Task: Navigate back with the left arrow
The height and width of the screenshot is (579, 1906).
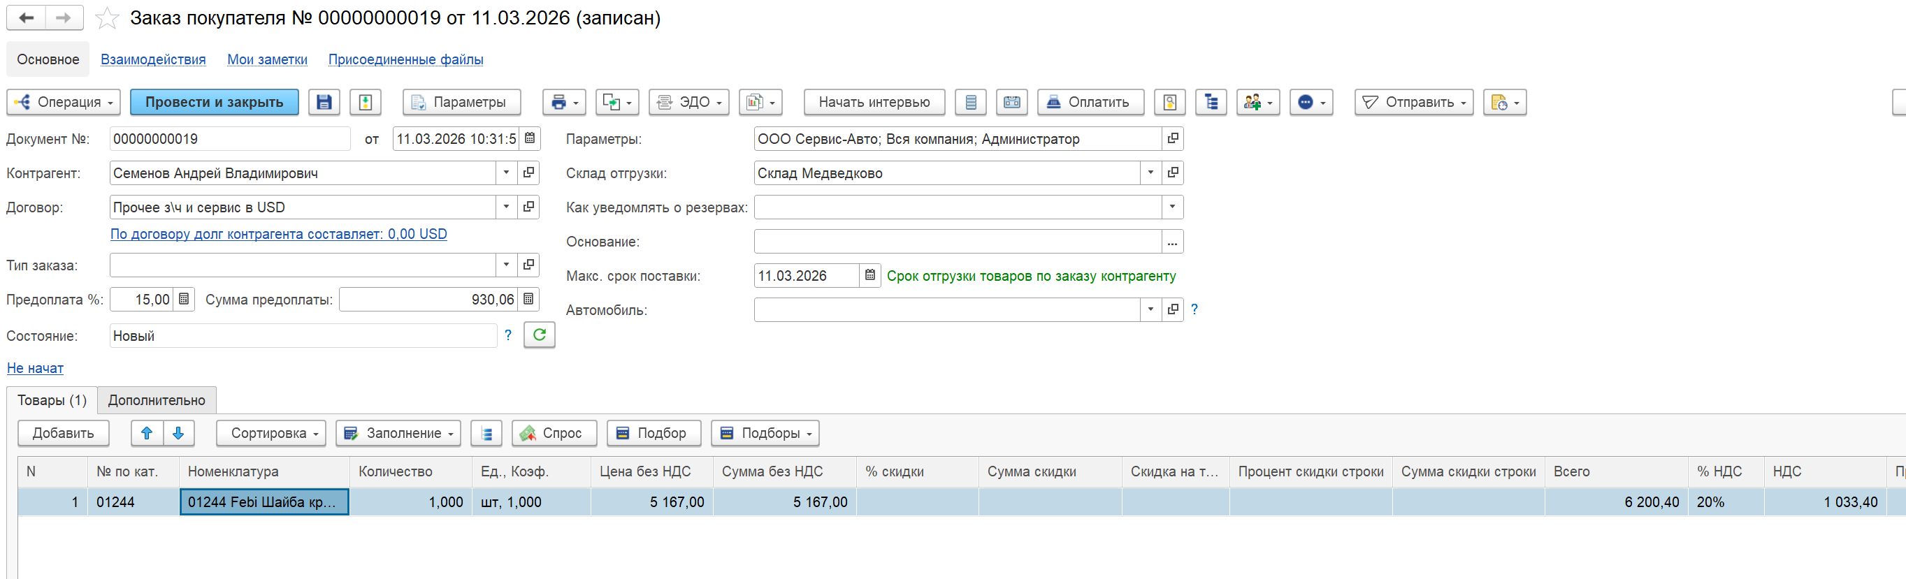Action: pyautogui.click(x=27, y=17)
